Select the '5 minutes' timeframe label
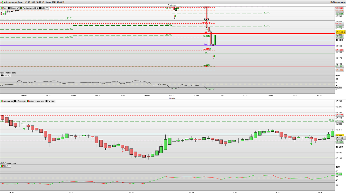This screenshot has width=346, height=194. (172, 5)
